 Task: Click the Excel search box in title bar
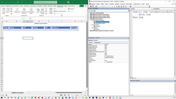pyautogui.click(x=45, y=2)
